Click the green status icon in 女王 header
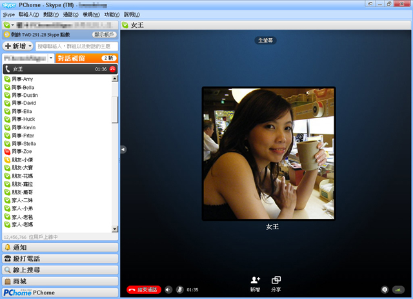 [x=125, y=25]
